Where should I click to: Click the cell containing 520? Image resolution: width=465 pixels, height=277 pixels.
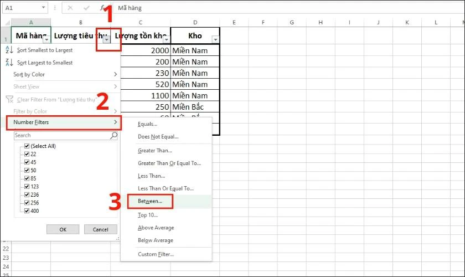(x=146, y=84)
